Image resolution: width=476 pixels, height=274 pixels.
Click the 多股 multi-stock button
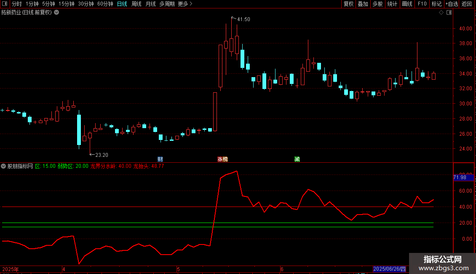click(x=378, y=4)
